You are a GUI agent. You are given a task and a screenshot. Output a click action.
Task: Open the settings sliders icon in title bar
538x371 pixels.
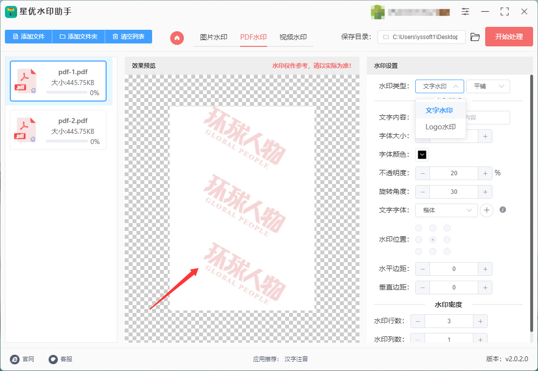pyautogui.click(x=465, y=11)
